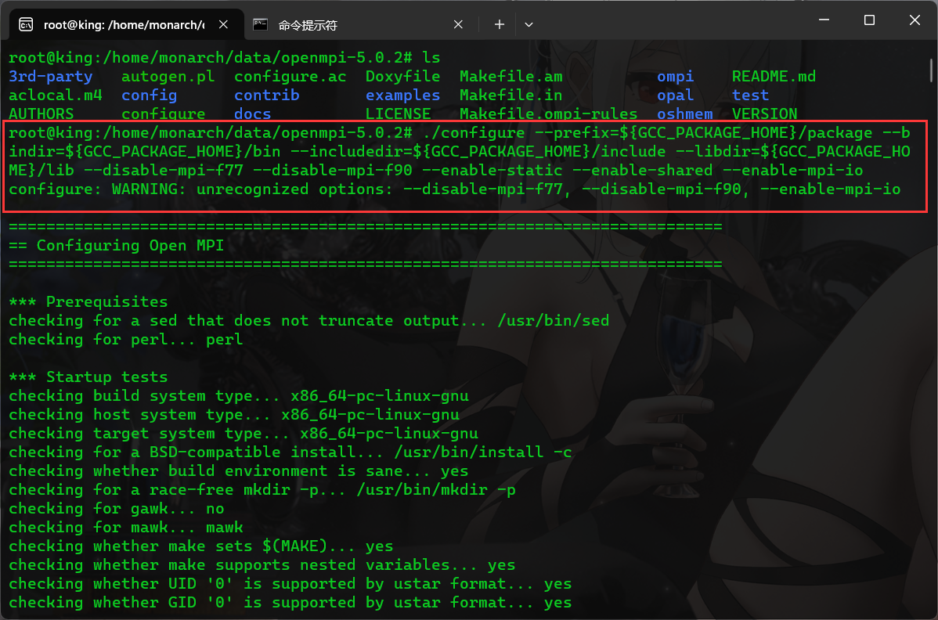Click the 'checking for mawk... mawk' line
This screenshot has height=620, width=938.
point(125,527)
